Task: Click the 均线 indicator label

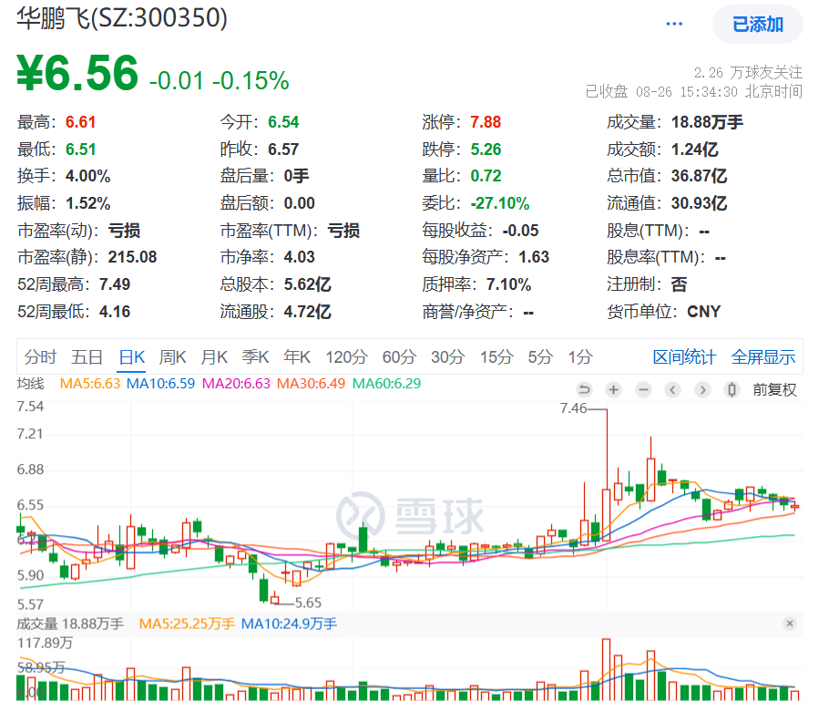Action: point(31,384)
